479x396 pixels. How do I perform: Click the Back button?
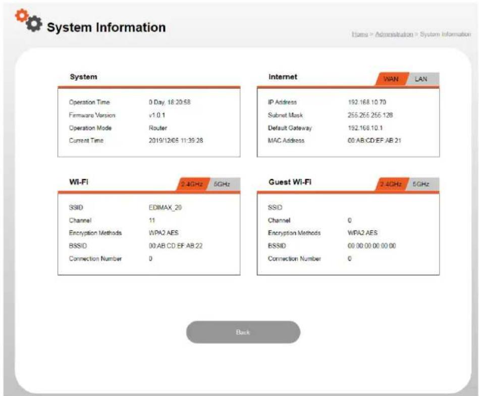pyautogui.click(x=243, y=332)
